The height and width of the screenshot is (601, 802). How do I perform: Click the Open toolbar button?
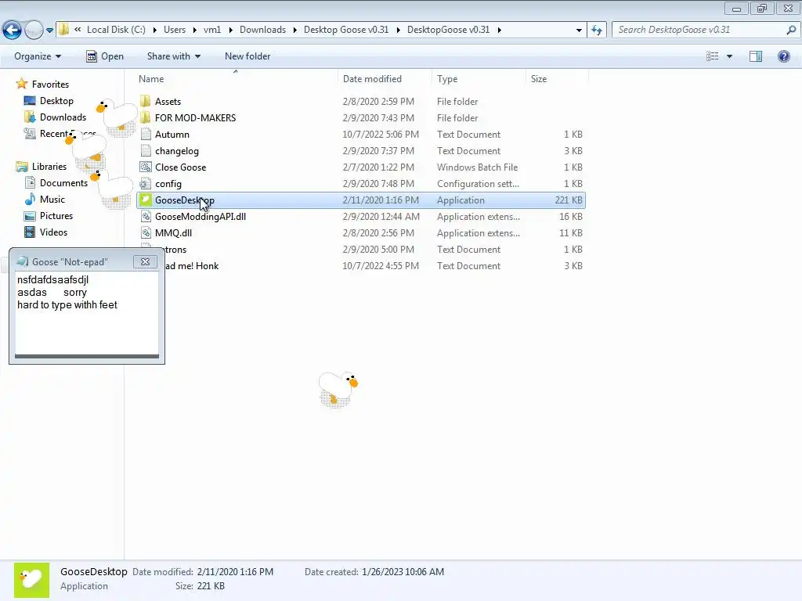(x=105, y=56)
